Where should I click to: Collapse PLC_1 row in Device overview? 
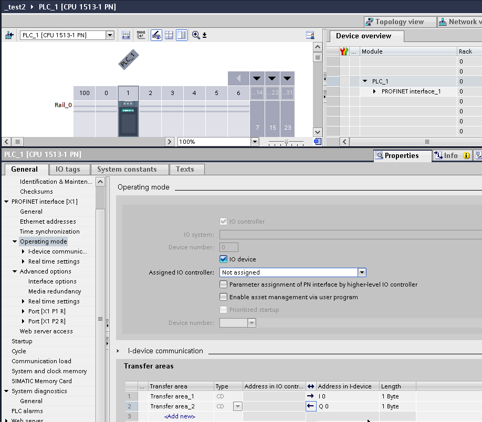[365, 81]
